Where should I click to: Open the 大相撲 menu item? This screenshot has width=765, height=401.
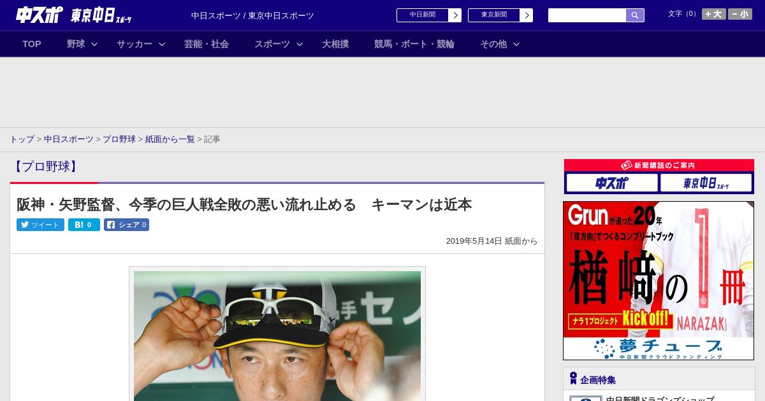335,44
